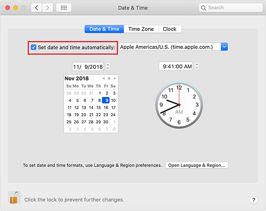Switch to the Clock tab
Screen dimensions: 266x211
coord(170,29)
